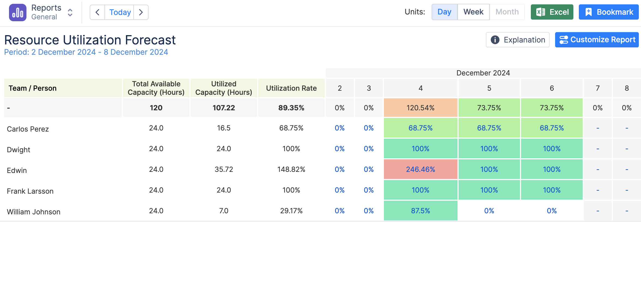Viewport: 641px width, 286px height.
Task: Click the Explanation info icon
Action: tap(495, 40)
